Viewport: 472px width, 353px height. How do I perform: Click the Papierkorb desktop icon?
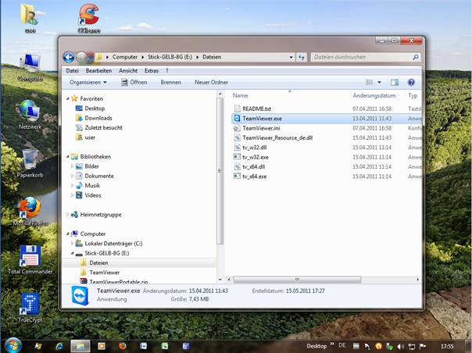coord(30,159)
